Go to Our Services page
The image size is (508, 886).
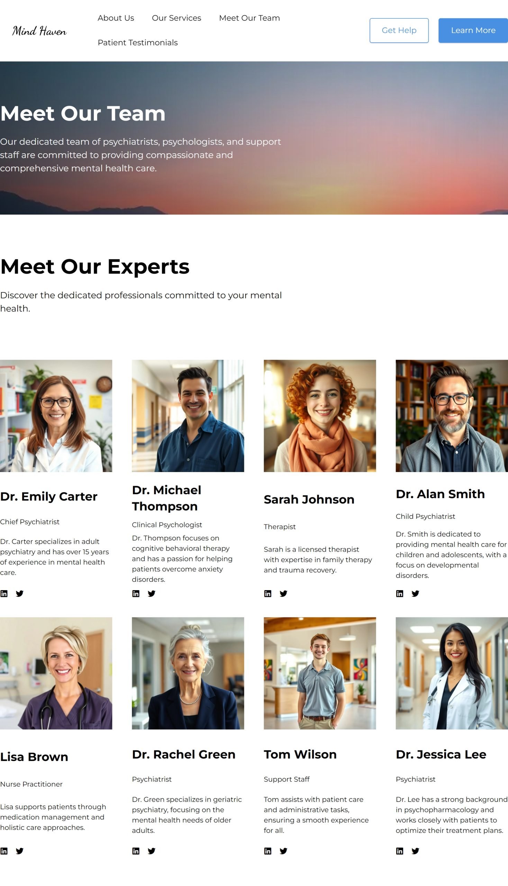coord(176,18)
